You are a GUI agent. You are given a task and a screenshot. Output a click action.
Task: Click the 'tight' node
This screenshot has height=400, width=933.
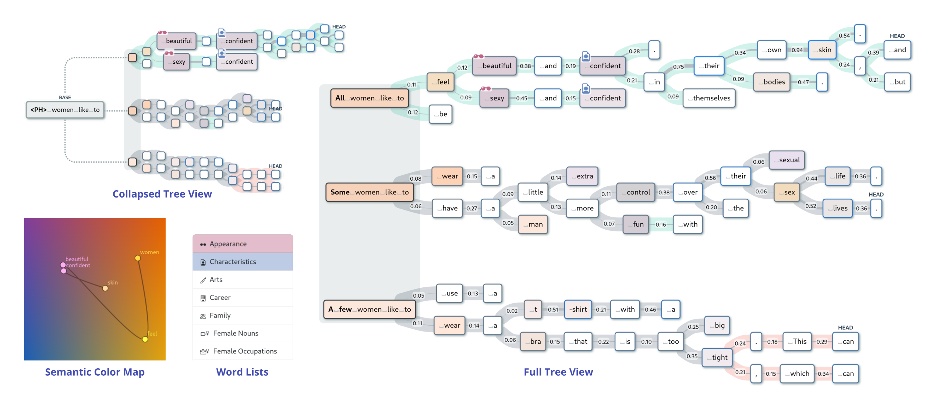[717, 357]
